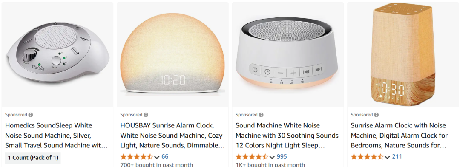The image size is (460, 167).
Task: Open Sunrise Alarm Clock with Noise Machine title
Action: (399, 136)
